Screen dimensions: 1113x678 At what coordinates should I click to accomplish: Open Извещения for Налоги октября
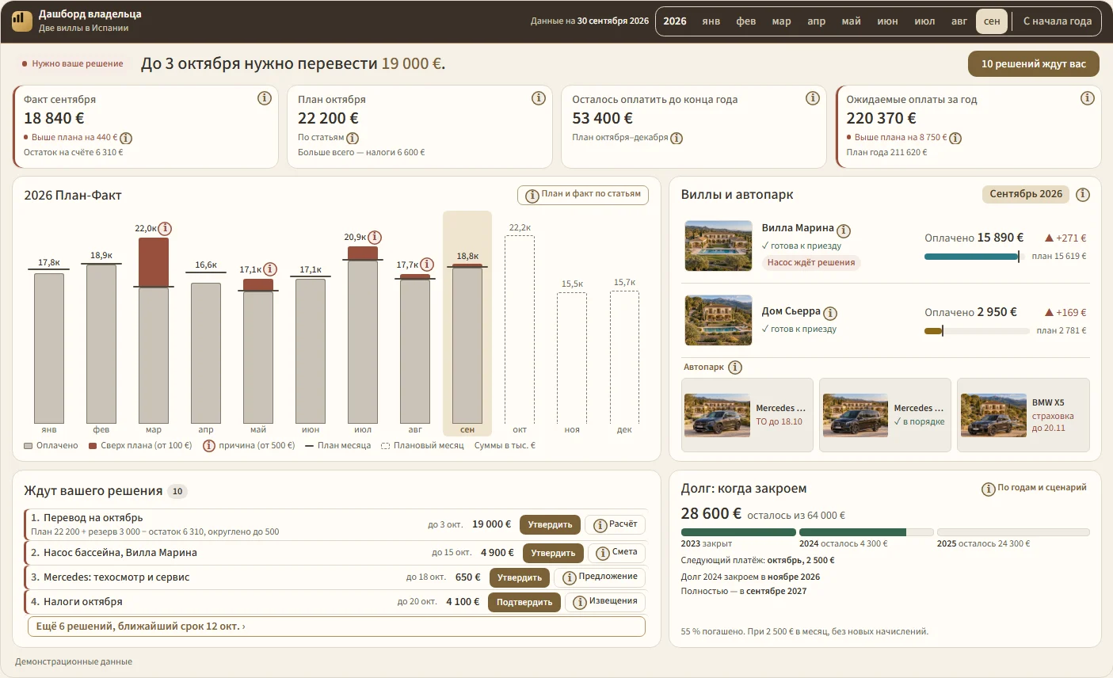click(605, 602)
